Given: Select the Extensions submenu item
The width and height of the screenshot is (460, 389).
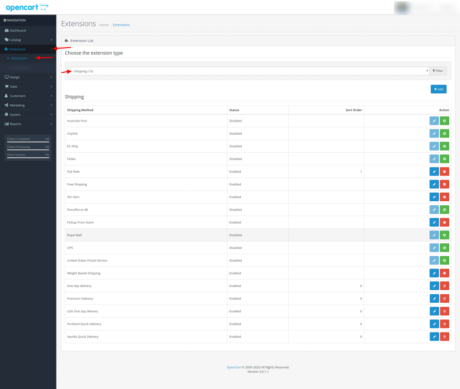Looking at the screenshot, I should (x=19, y=58).
